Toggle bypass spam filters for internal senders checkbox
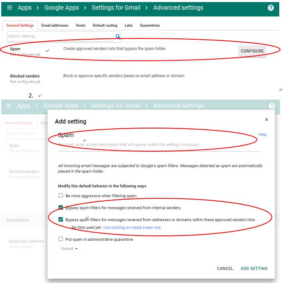The image size is (283, 283). click(61, 207)
